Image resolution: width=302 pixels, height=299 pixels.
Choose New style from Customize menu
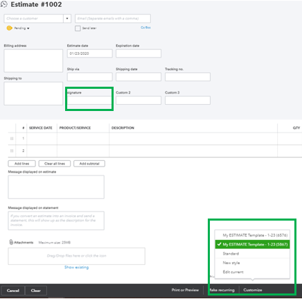coord(252,263)
